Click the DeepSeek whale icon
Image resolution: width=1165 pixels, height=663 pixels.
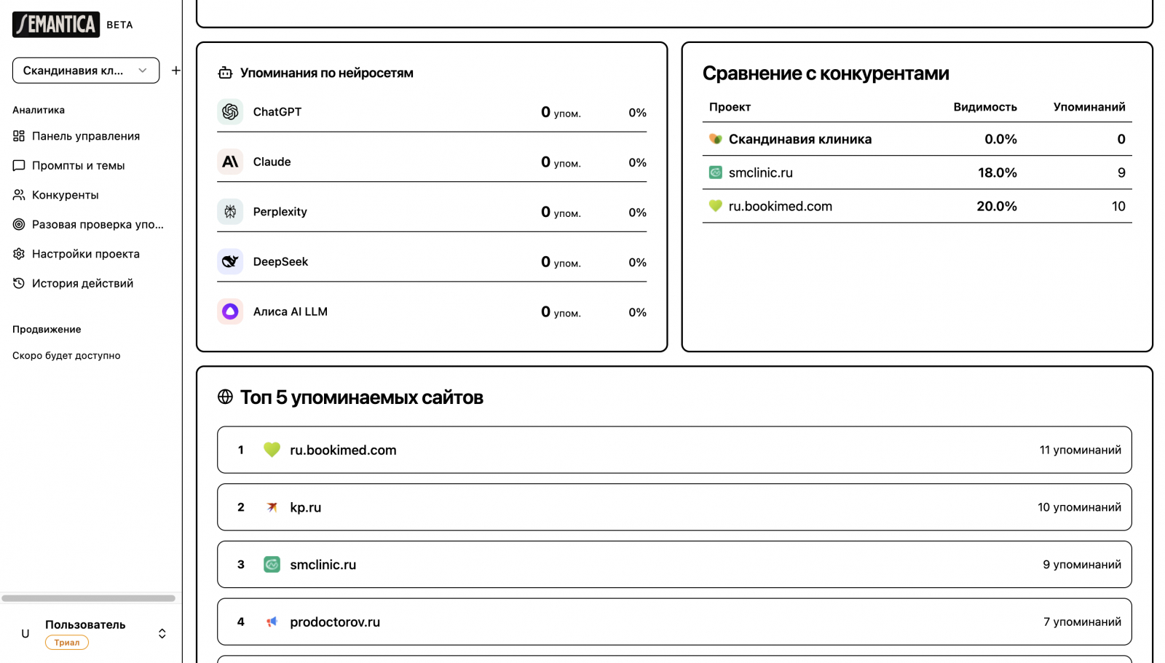pyautogui.click(x=230, y=262)
